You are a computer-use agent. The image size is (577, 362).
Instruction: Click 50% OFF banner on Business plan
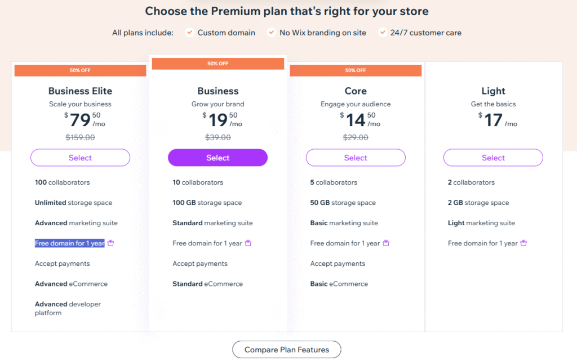pos(218,64)
